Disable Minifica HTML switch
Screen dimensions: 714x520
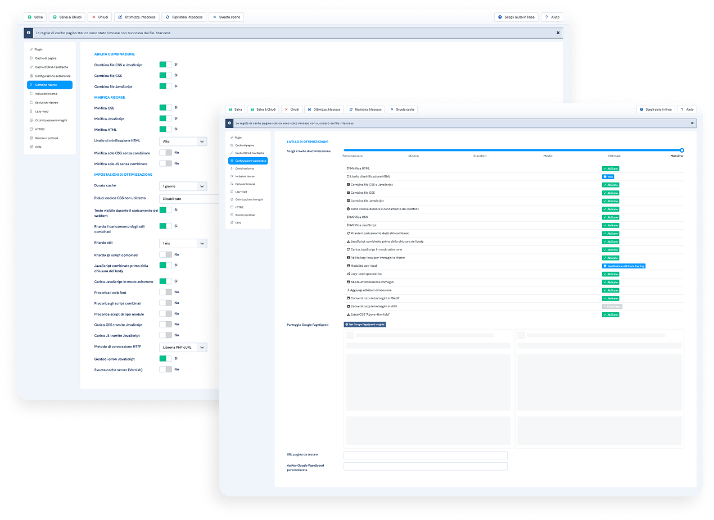164,129
